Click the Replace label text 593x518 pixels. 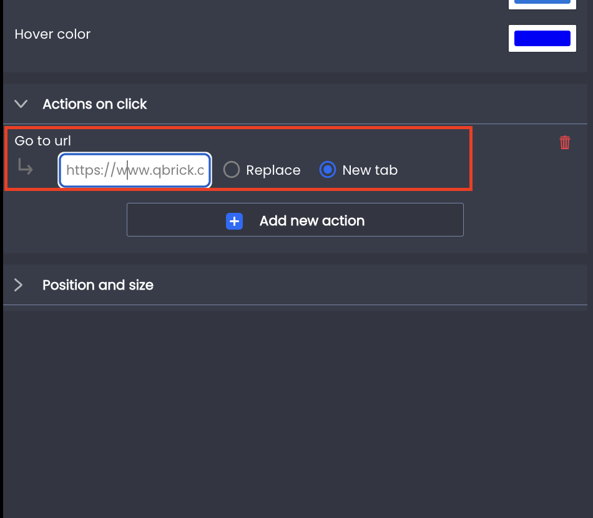click(273, 170)
